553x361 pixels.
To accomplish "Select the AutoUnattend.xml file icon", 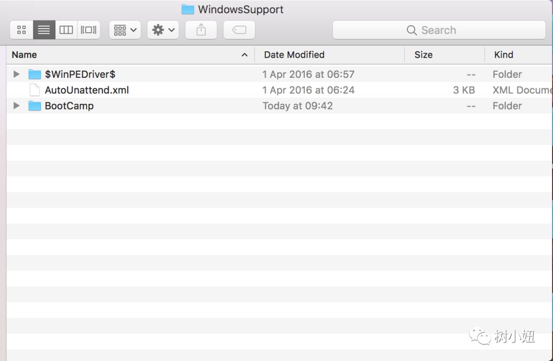I will coord(35,90).
